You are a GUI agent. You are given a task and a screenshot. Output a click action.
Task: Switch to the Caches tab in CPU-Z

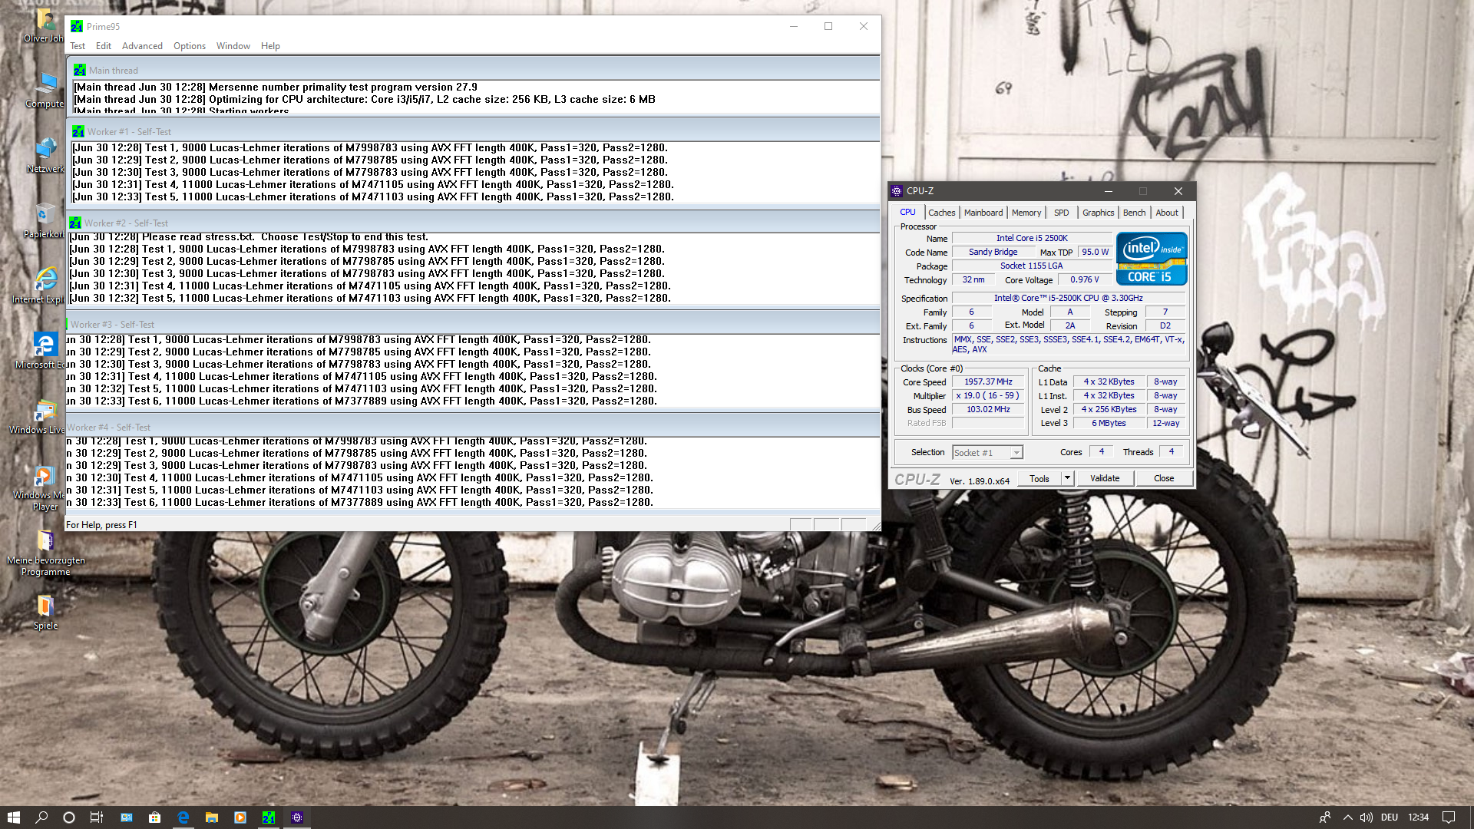click(942, 213)
